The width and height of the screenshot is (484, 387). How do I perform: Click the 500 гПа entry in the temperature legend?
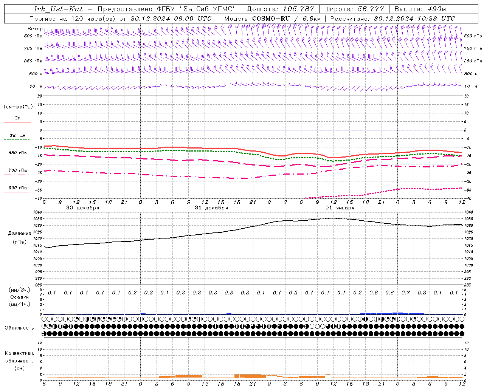point(18,188)
